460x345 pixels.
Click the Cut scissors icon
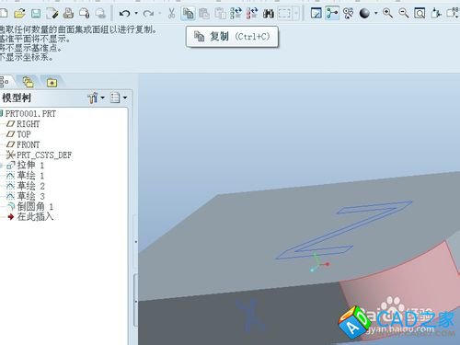pyautogui.click(x=171, y=14)
